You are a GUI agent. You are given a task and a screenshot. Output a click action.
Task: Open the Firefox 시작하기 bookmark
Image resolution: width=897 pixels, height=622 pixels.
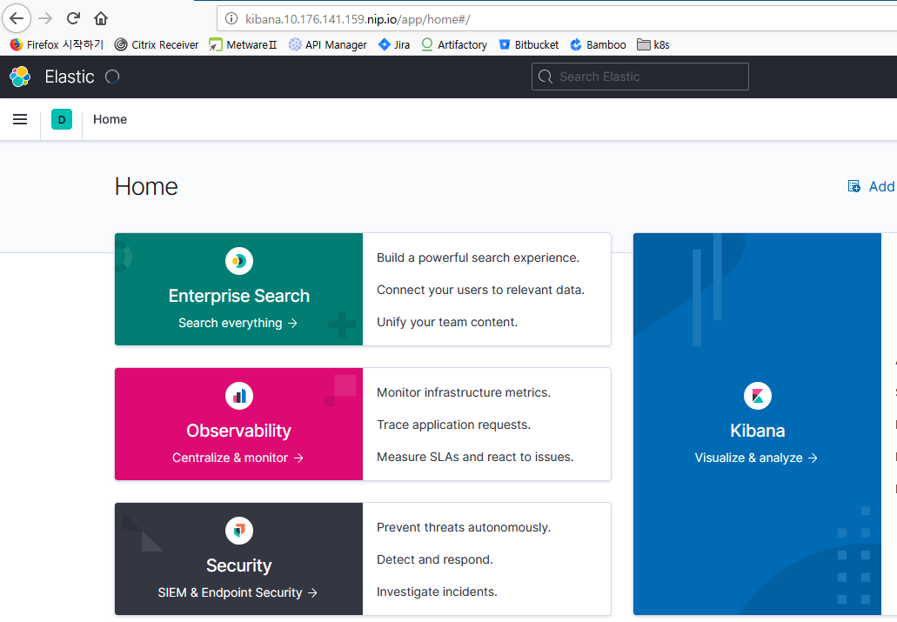[x=57, y=44]
